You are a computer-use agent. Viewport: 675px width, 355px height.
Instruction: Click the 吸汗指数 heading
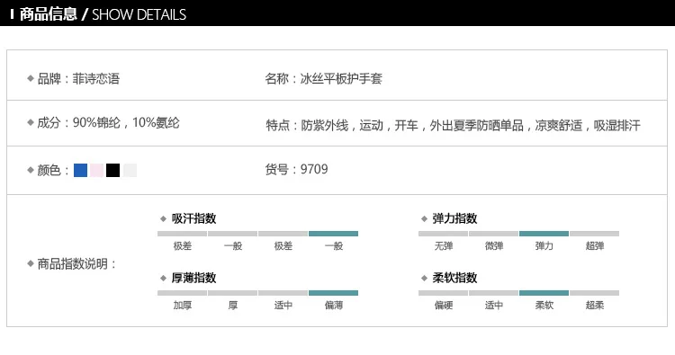(193, 218)
